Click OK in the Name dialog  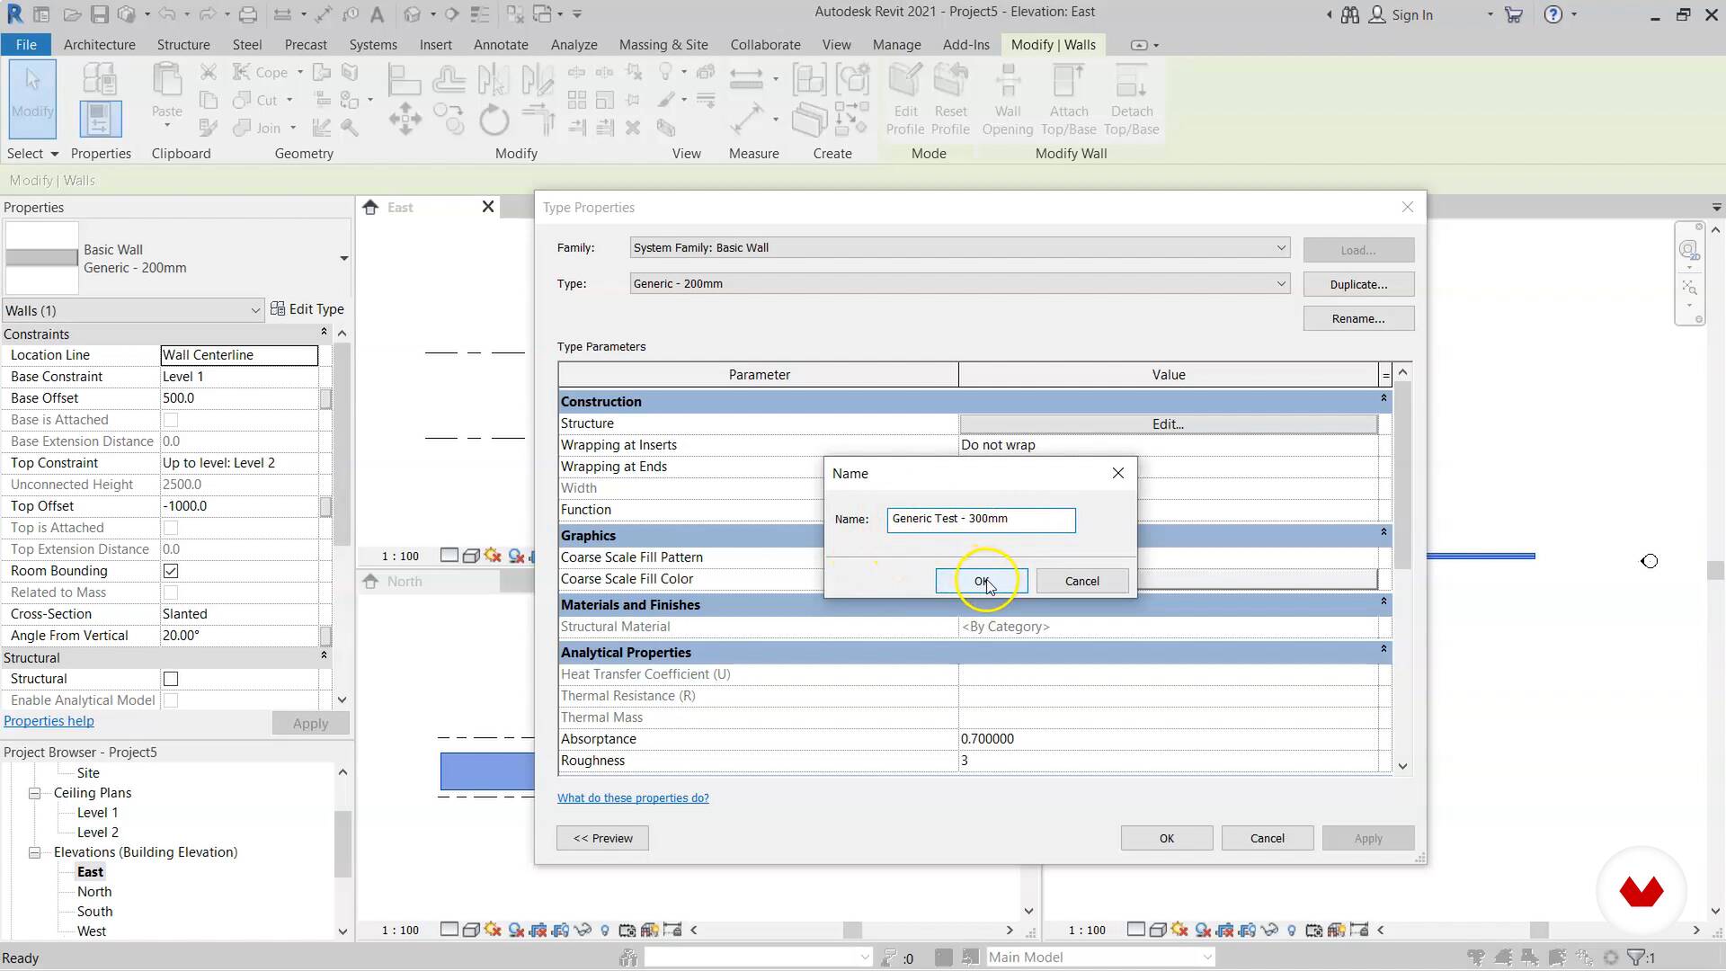click(981, 581)
